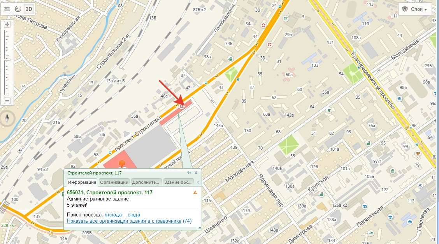The height and width of the screenshot is (244, 439).
Task: Click the medical cross marker under red arrow
Action: pyautogui.click(x=182, y=106)
